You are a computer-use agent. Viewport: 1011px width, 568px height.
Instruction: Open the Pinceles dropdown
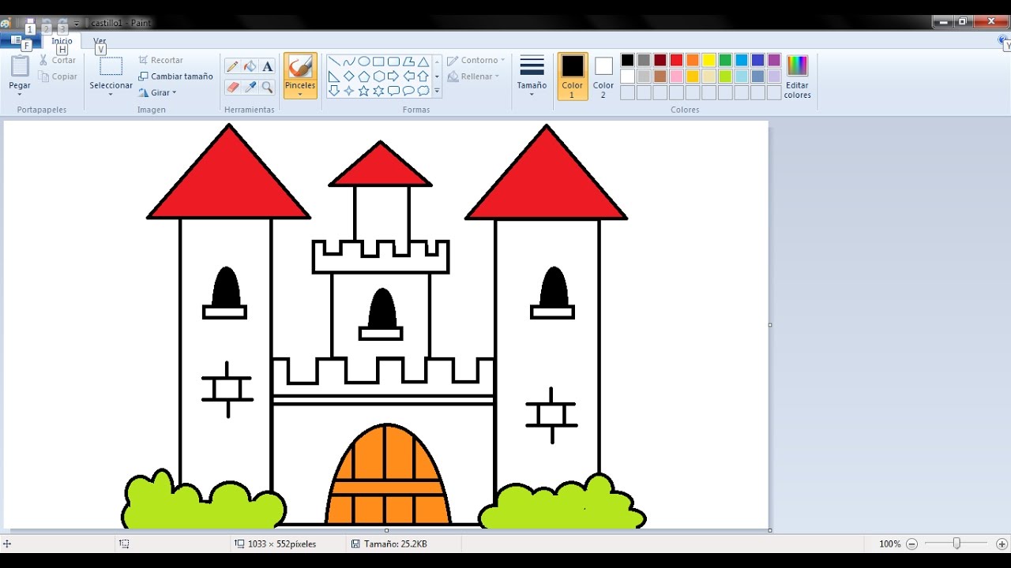(x=300, y=93)
